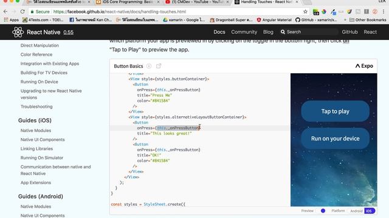This screenshot has width=389, height=218.
Task: Click the browser forward arrow
Action: tap(14, 12)
